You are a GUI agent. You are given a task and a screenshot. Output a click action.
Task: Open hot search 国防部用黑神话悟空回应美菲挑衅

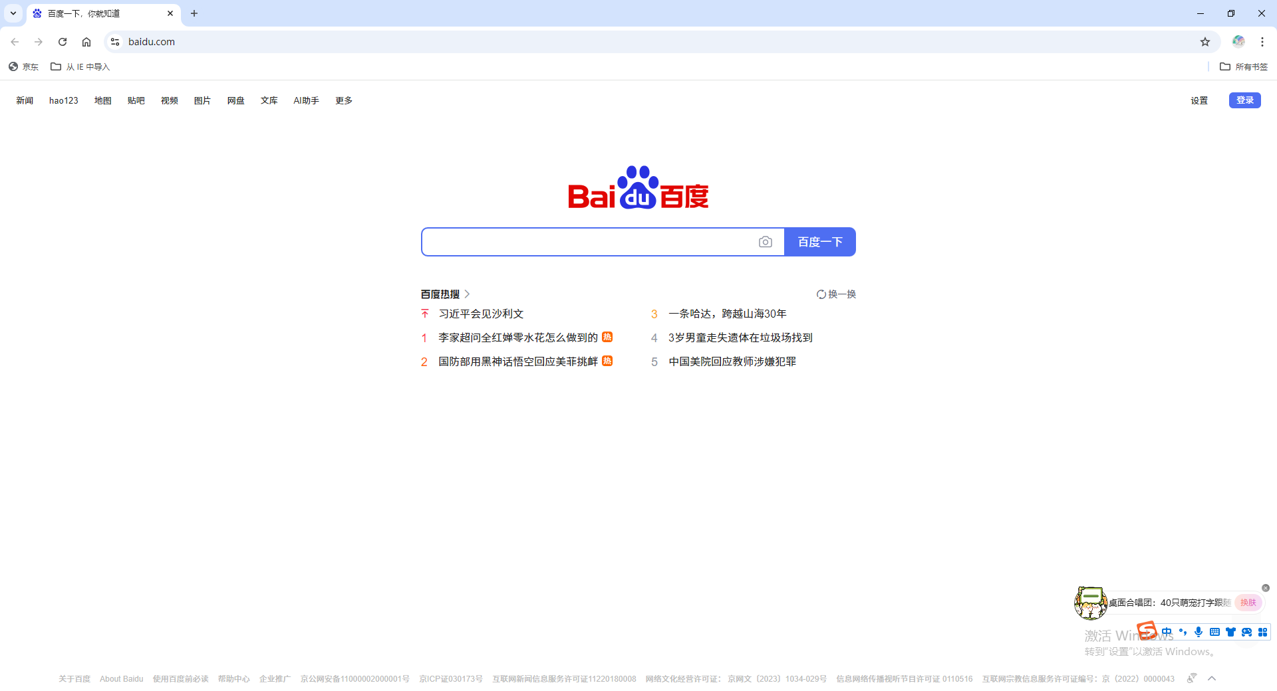518,361
